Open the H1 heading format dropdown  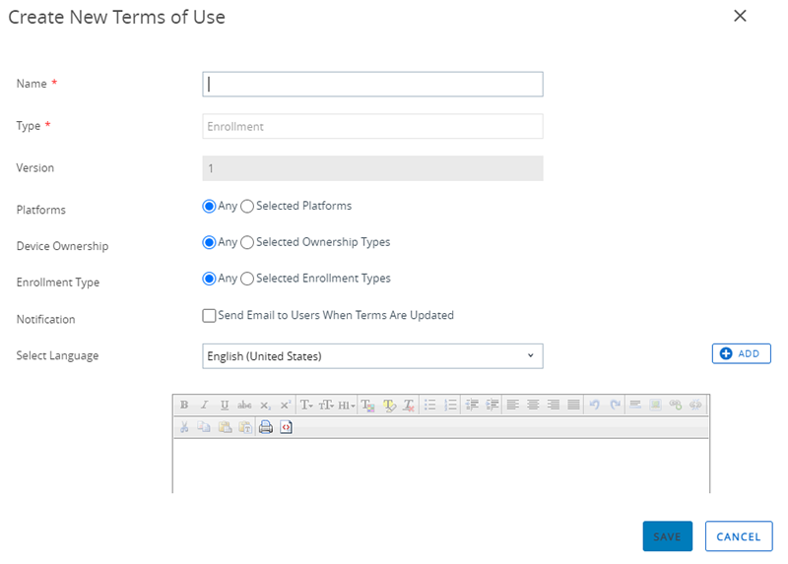347,405
